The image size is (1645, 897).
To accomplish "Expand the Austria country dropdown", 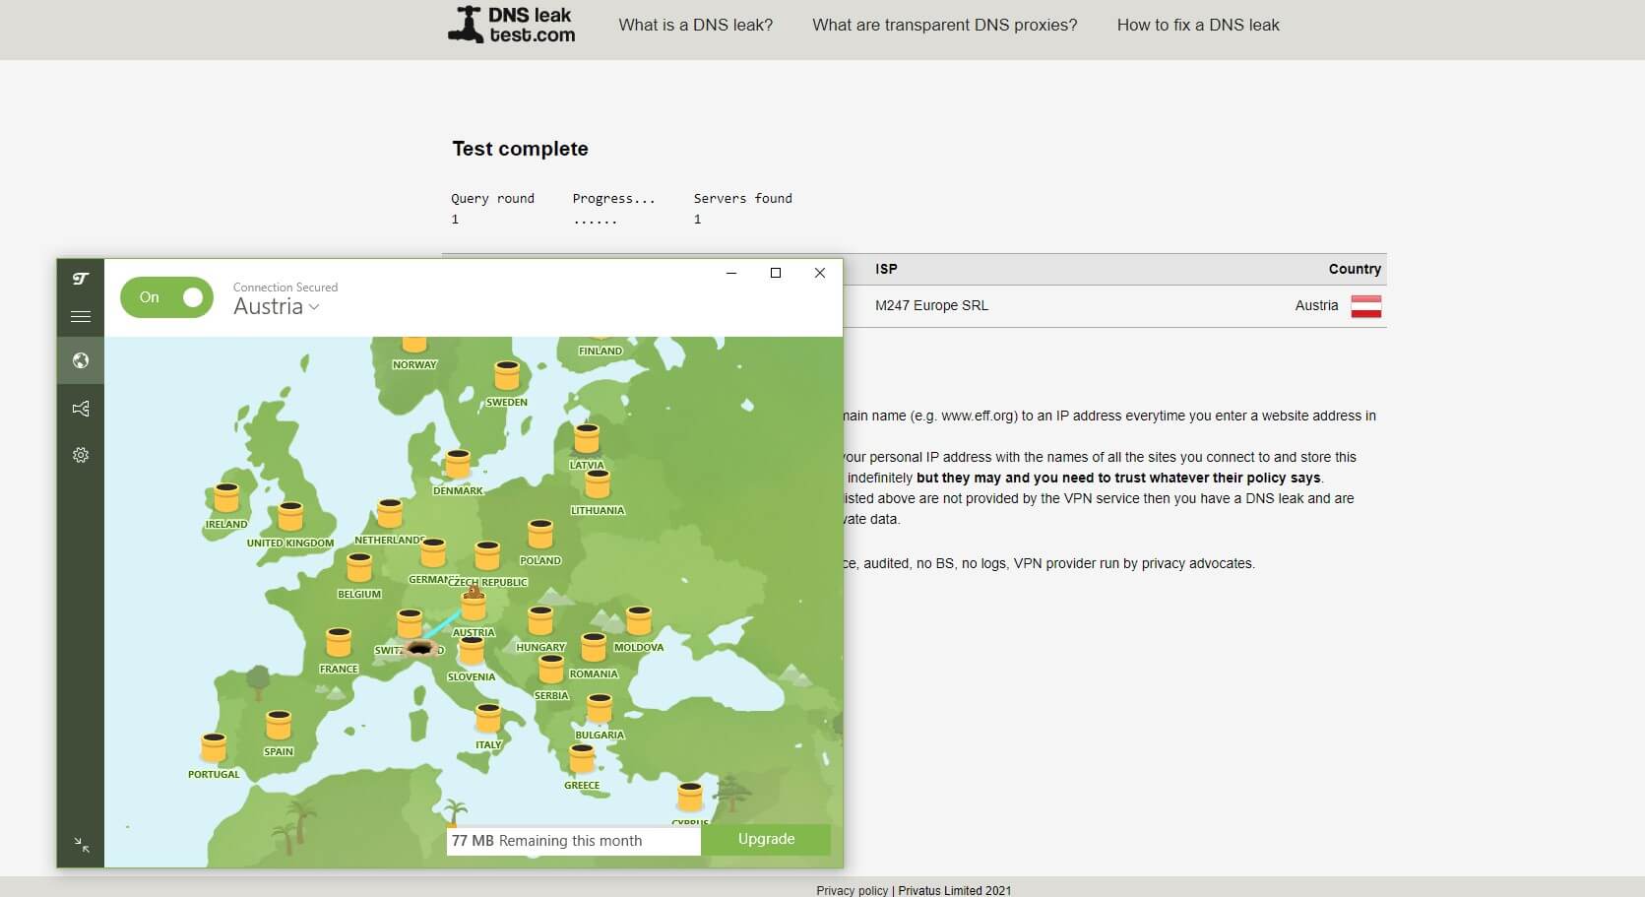I will pos(277,306).
